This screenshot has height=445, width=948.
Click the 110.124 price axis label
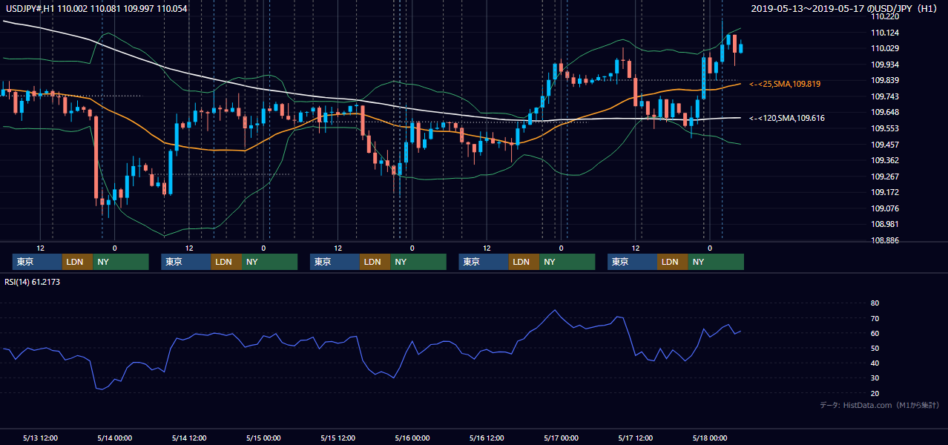884,33
